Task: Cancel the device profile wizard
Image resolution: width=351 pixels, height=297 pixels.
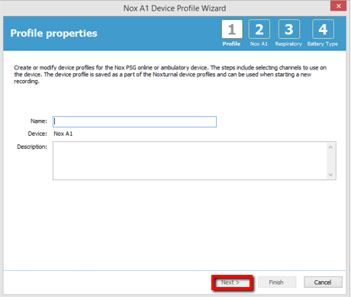Action: pyautogui.click(x=323, y=282)
